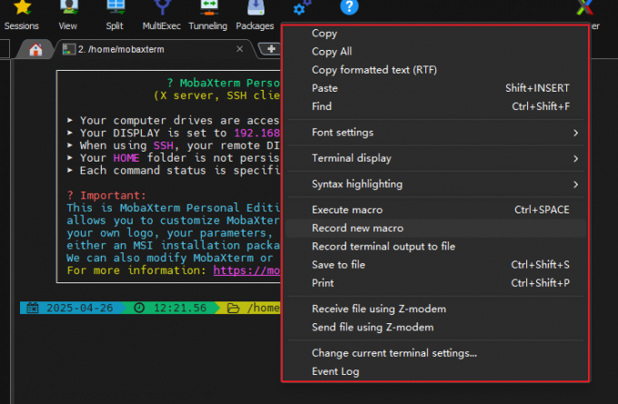Expand the Font settings submenu

click(x=435, y=133)
